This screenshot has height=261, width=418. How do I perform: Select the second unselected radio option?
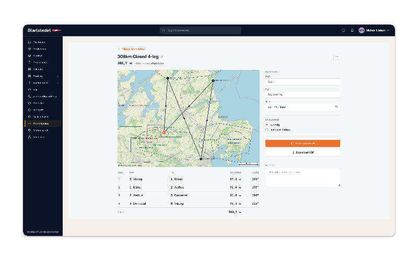point(267,130)
